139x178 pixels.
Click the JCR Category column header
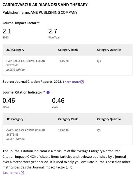[15, 50]
